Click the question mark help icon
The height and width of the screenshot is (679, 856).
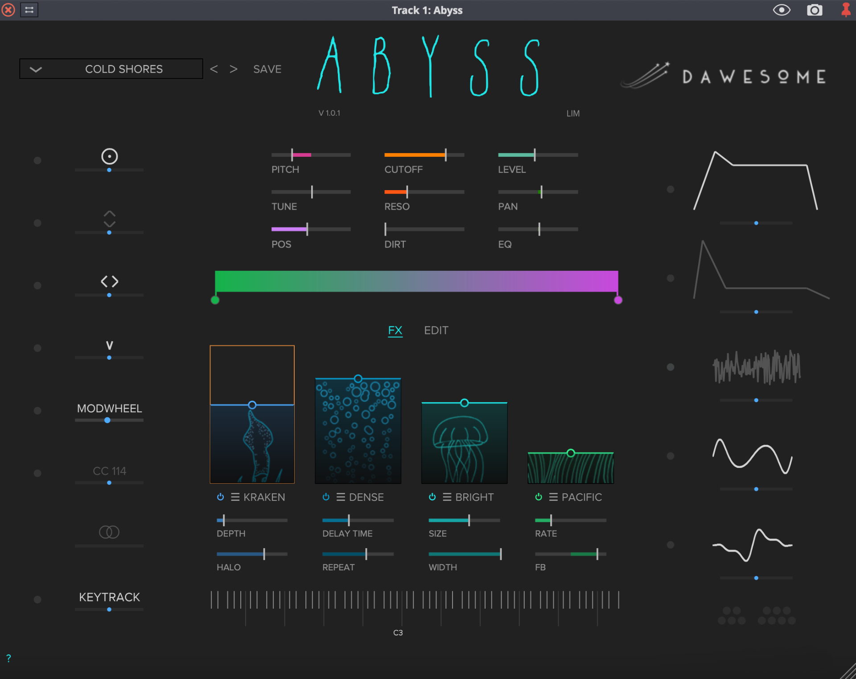(x=8, y=658)
